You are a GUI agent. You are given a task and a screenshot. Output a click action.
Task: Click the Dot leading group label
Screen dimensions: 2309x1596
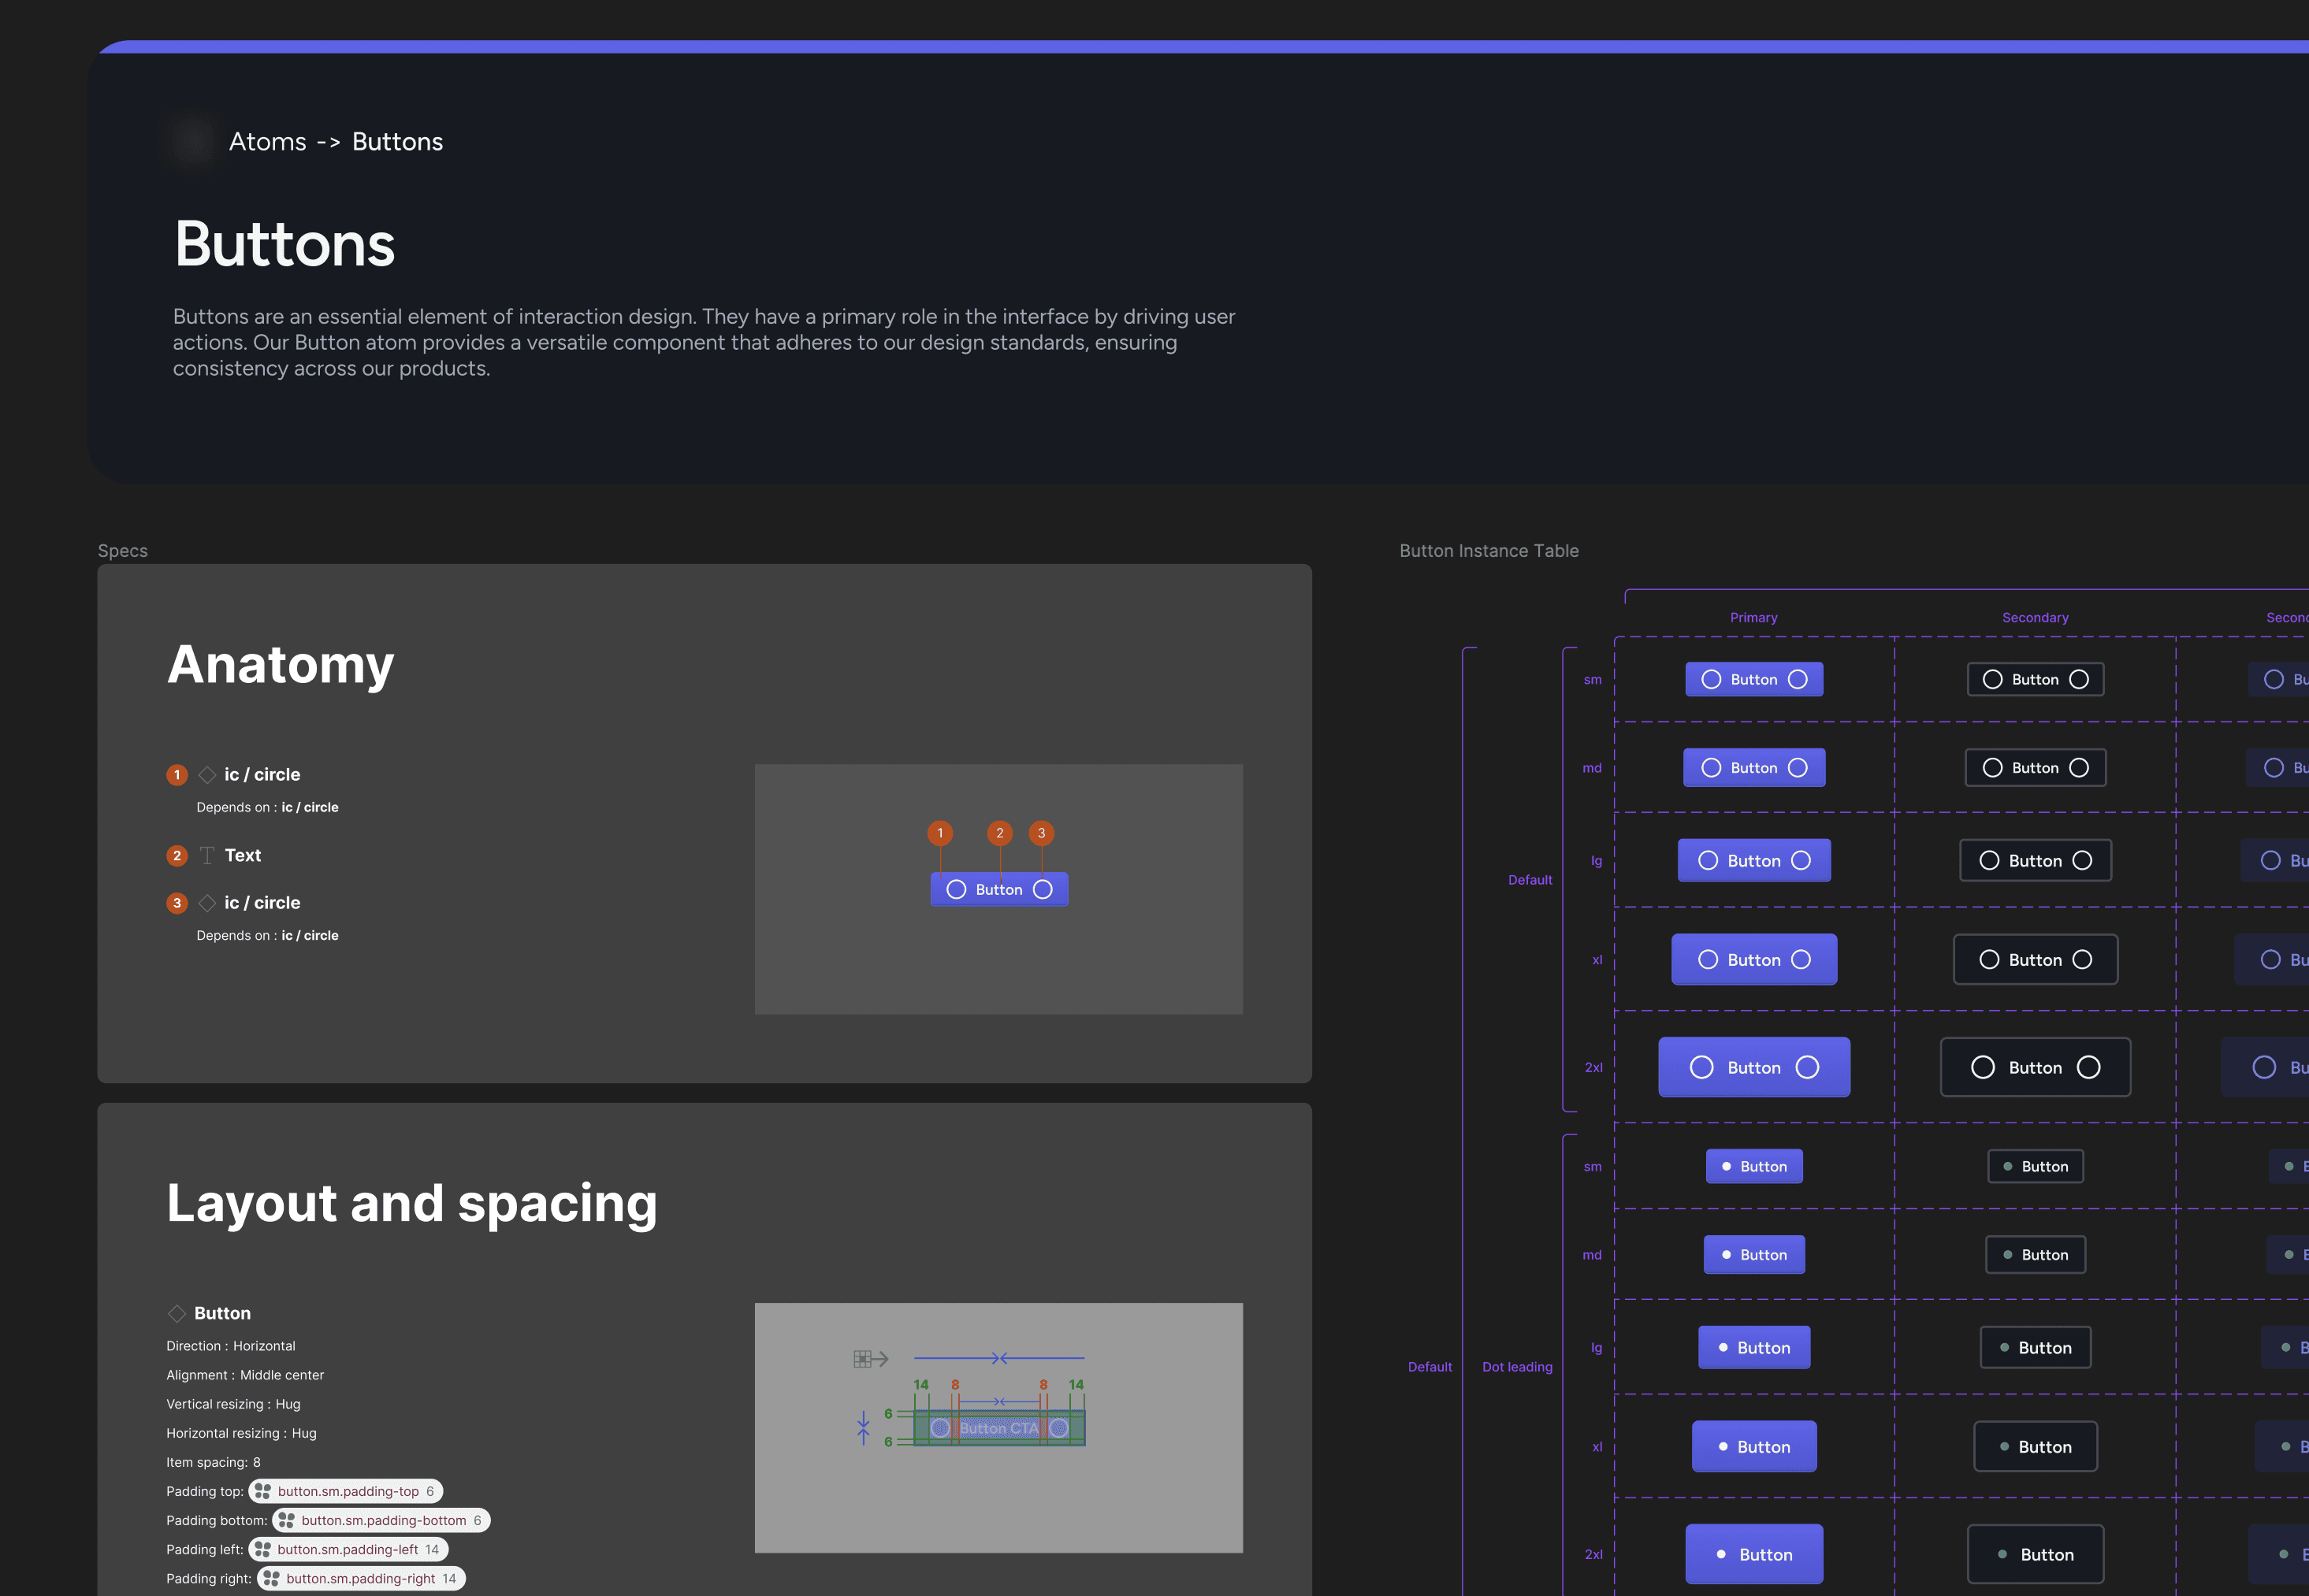coord(1517,1367)
